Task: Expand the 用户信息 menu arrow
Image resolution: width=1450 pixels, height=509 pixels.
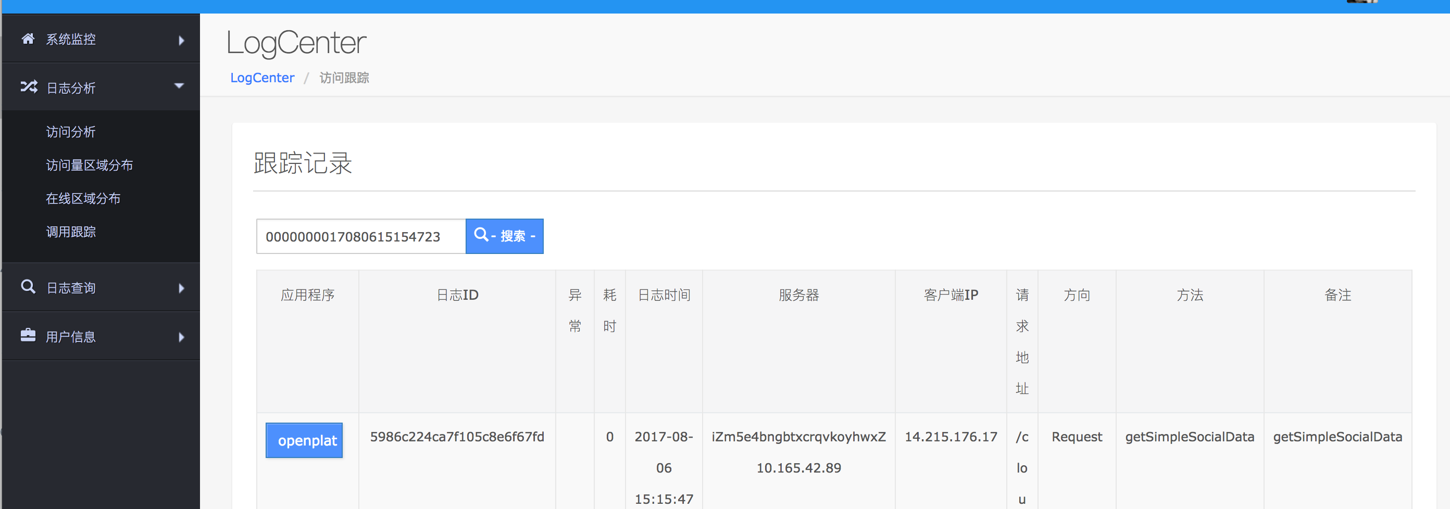Action: 181,337
